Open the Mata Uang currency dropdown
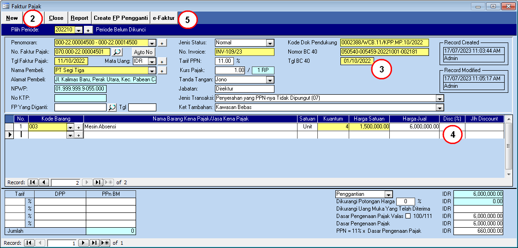518x248 pixels. tap(151, 61)
